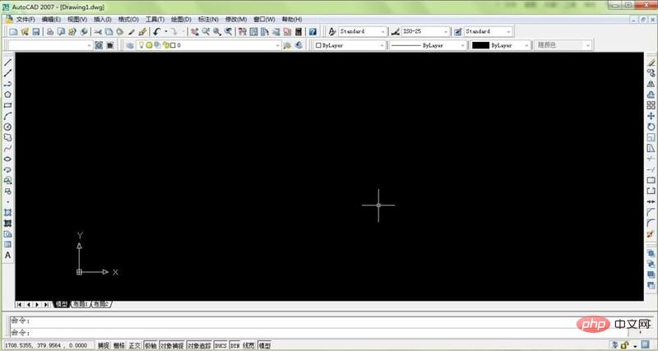The height and width of the screenshot is (351, 658).
Task: Save the current drawing
Action: point(35,31)
